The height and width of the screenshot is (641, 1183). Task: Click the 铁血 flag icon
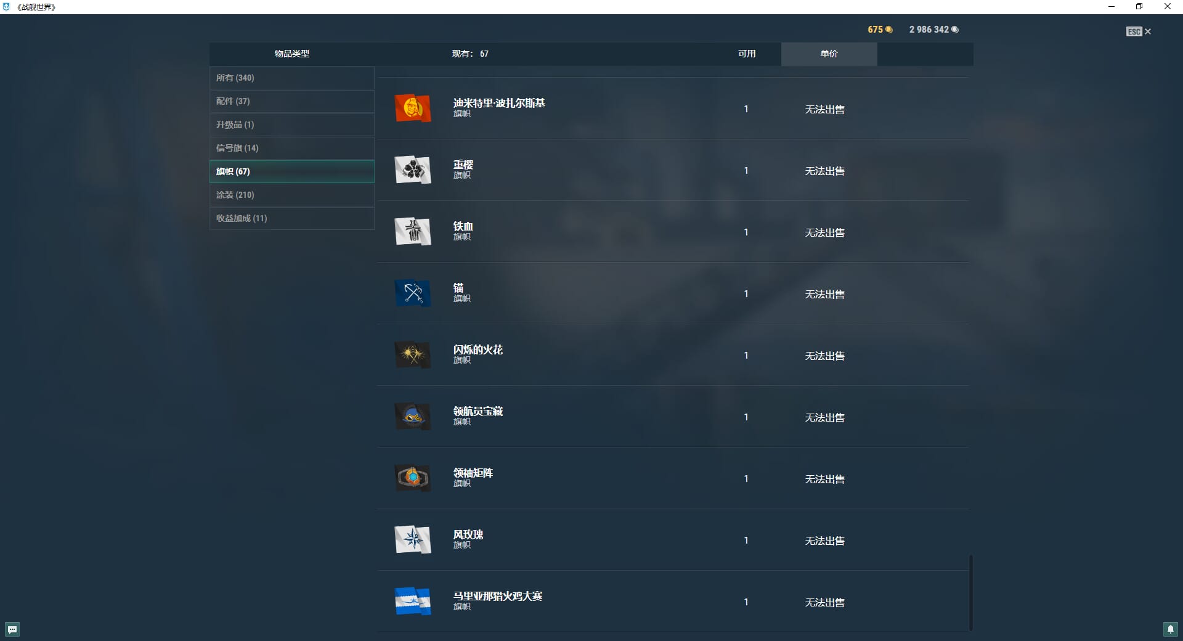point(413,232)
